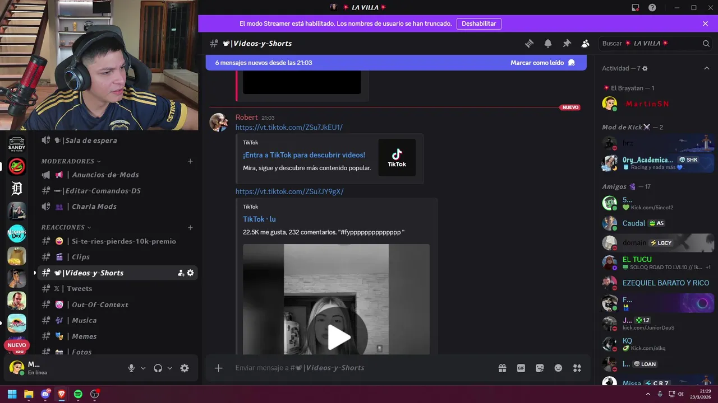Open File Explorer from the taskbar
This screenshot has width=718, height=403.
29,394
